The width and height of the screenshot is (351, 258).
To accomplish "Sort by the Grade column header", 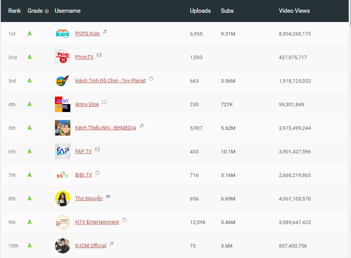I will tap(35, 11).
